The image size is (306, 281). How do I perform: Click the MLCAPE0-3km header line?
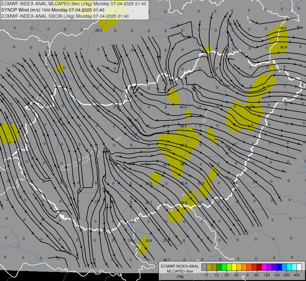pyautogui.click(x=73, y=4)
